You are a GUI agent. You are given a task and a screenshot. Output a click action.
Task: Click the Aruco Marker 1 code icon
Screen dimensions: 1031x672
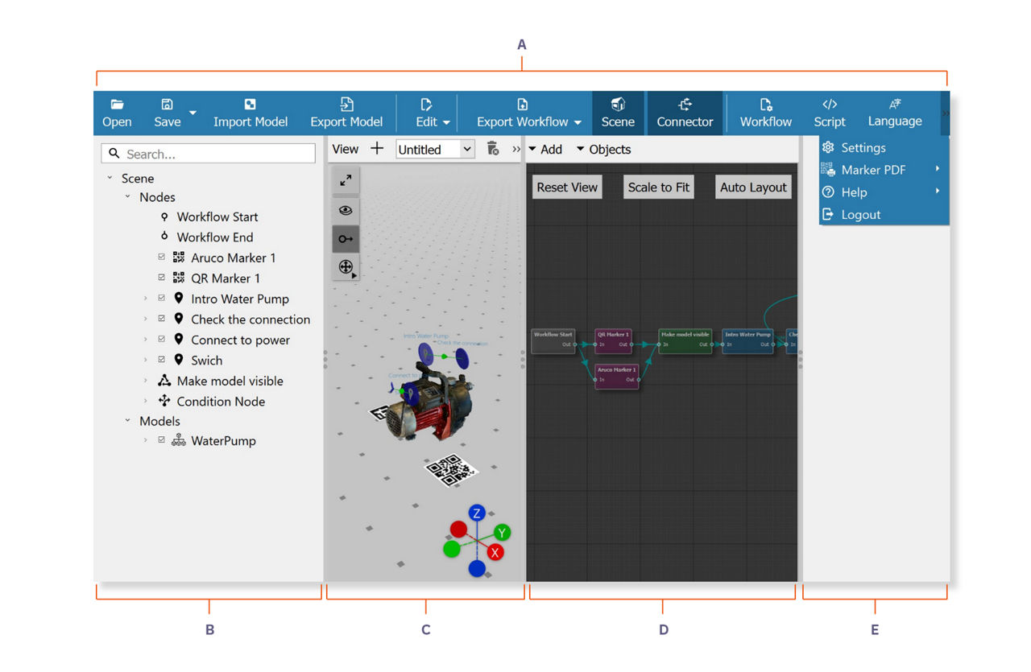[x=179, y=258]
